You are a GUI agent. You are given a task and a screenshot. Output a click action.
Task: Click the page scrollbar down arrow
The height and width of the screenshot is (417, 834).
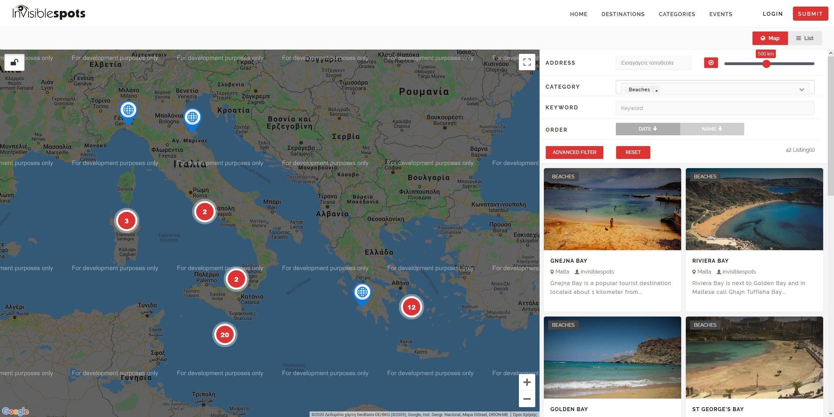[831, 414]
